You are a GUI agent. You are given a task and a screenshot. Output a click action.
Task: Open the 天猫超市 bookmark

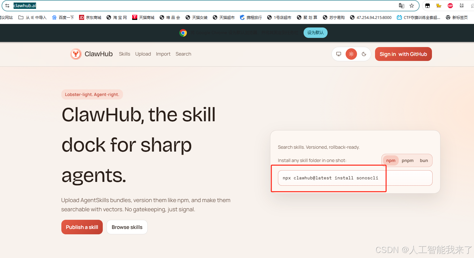pyautogui.click(x=224, y=17)
